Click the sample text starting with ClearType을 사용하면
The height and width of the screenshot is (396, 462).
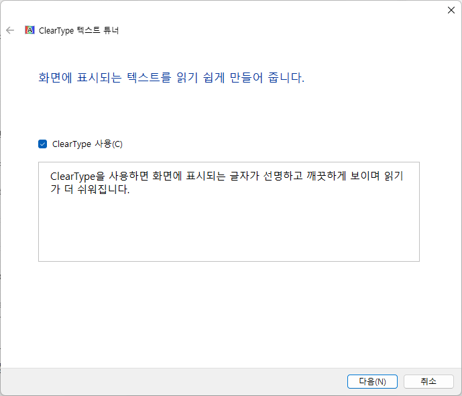[x=227, y=183]
